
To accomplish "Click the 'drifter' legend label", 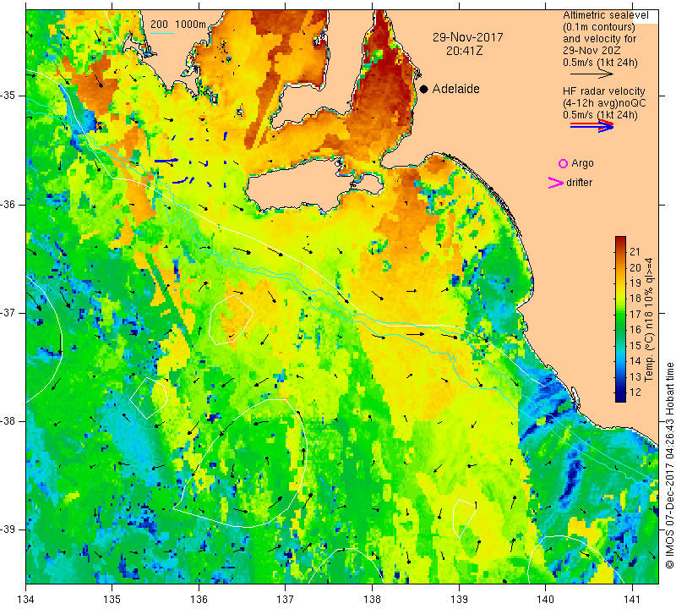I will tap(579, 183).
